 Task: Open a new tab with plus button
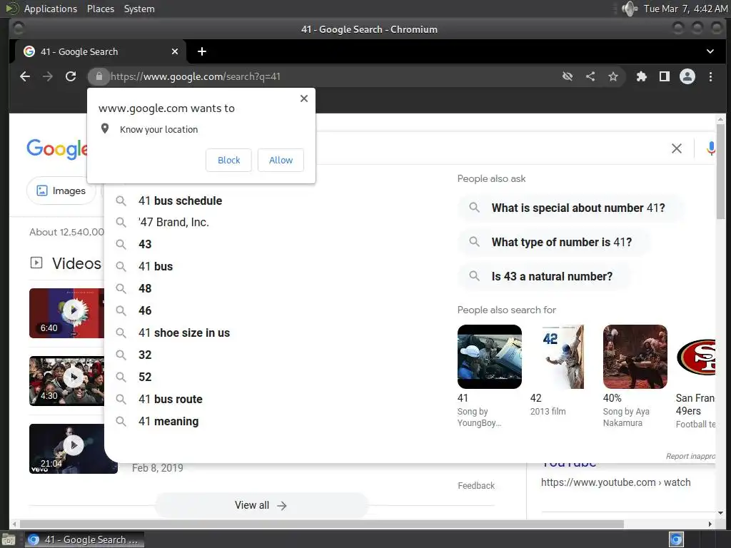202,51
